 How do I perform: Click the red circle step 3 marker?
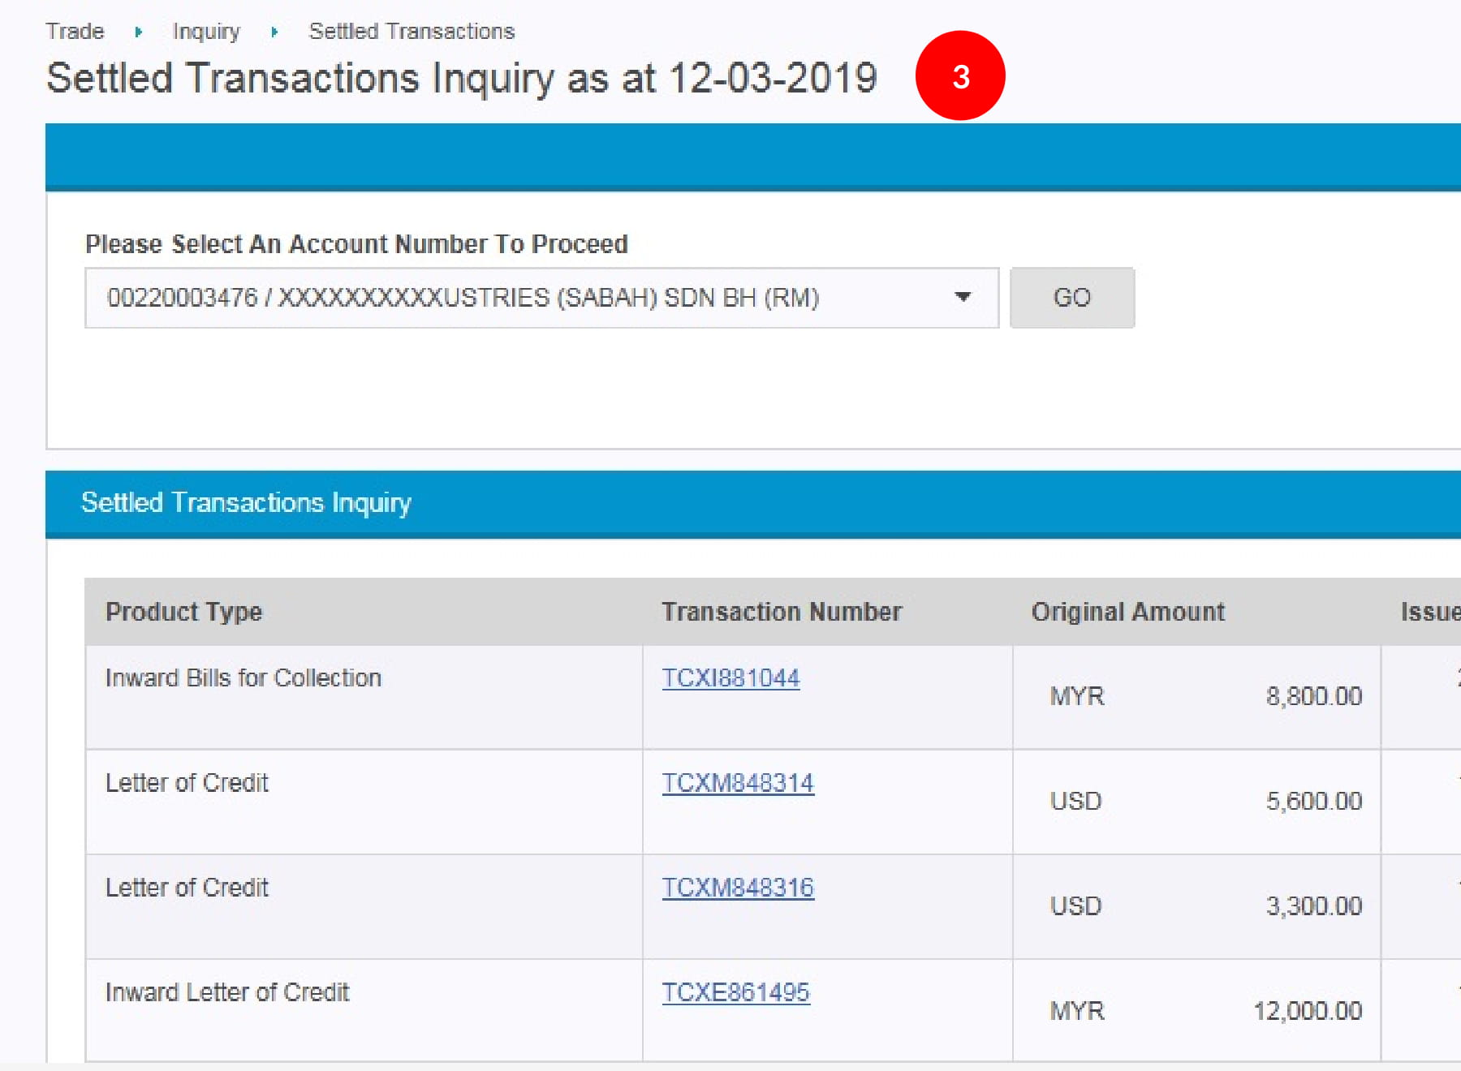click(x=960, y=76)
